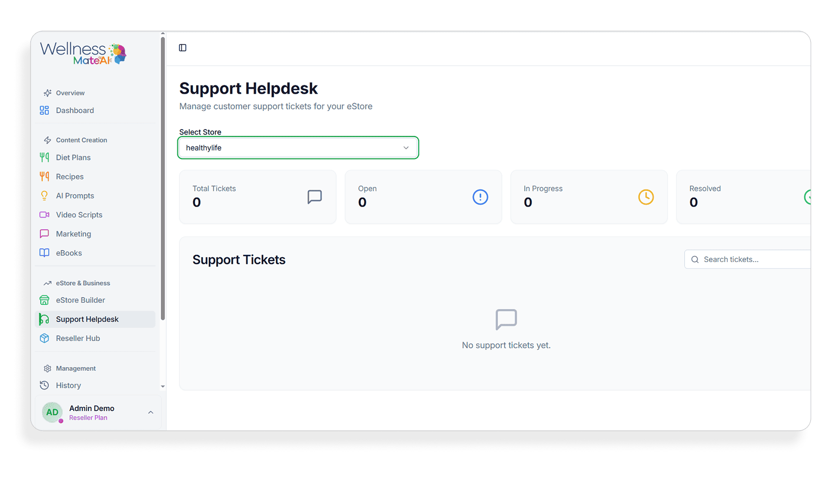Toggle the sidebar panel icon
This screenshot has height=479, width=832.
point(183,48)
